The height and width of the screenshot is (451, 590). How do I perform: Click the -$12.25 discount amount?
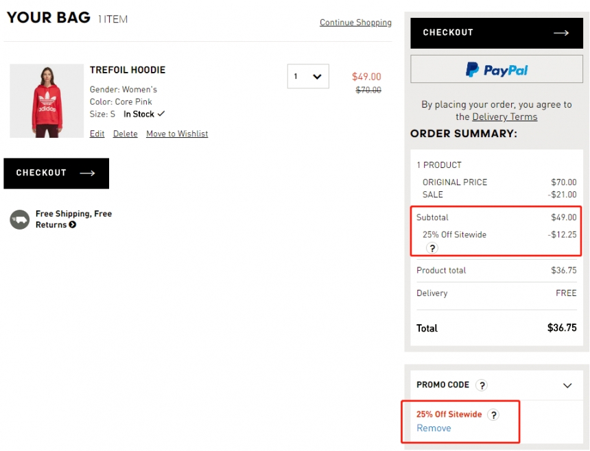562,235
